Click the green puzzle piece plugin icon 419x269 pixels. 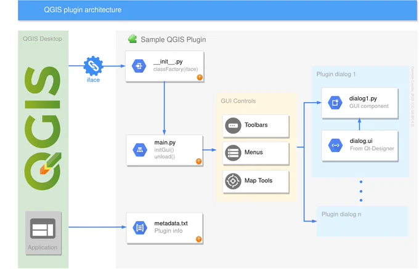pyautogui.click(x=132, y=39)
